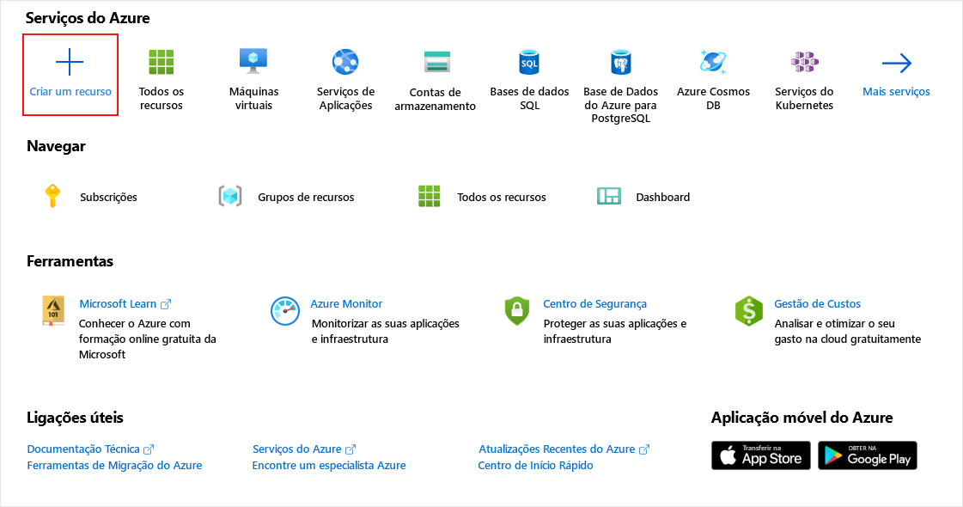Click the Dashboard label under Navegar
Screen dimensions: 963x507
(x=662, y=198)
